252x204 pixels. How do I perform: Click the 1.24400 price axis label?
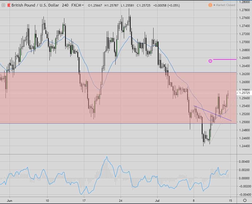(244, 146)
